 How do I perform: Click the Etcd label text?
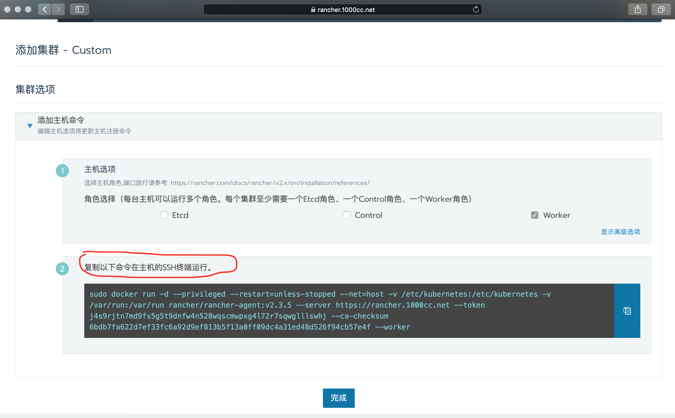coord(180,215)
